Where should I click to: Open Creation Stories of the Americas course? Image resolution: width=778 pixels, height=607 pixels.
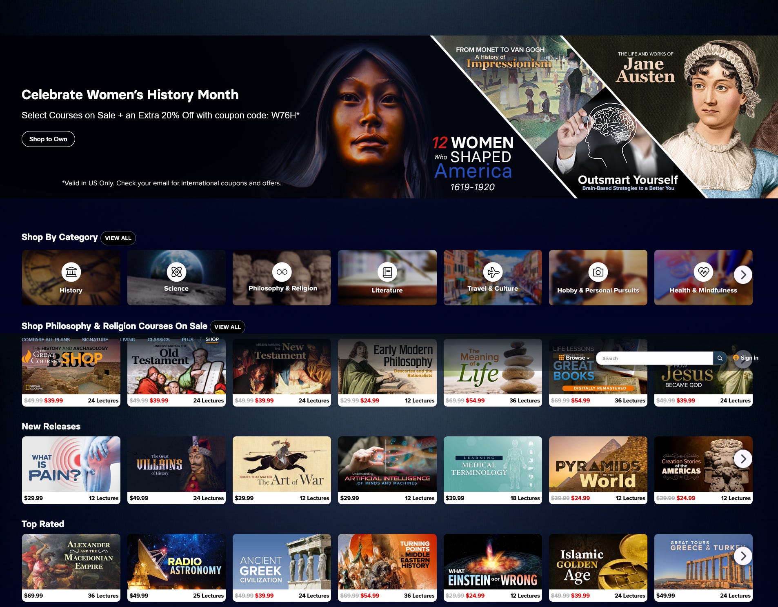pos(703,470)
